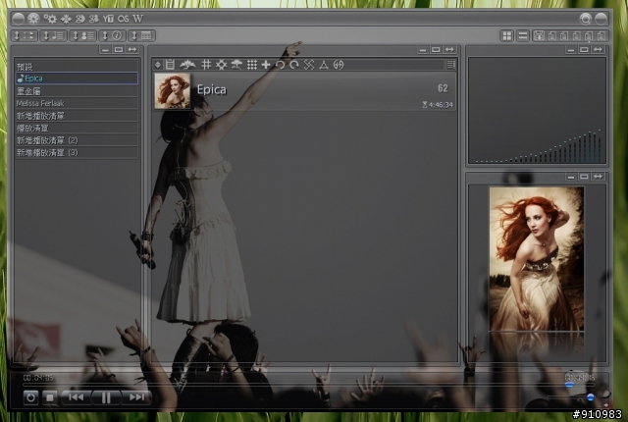The width and height of the screenshot is (628, 422).
Task: Switch to the two-bar row layout
Action: point(522,36)
